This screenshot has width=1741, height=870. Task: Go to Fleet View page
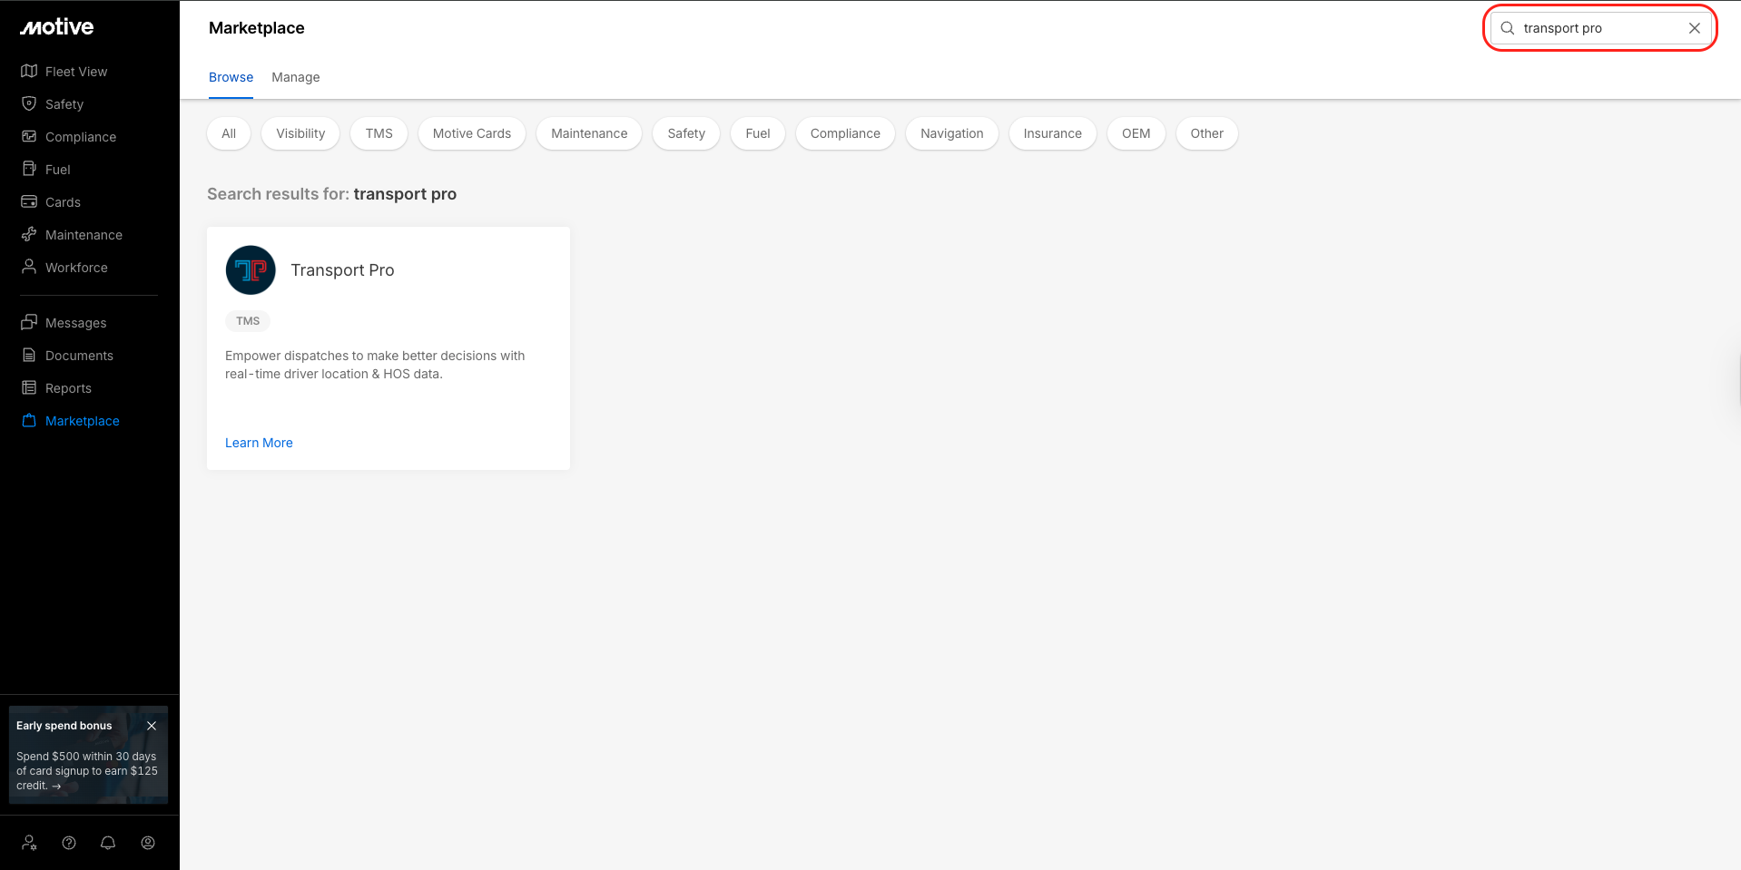coord(76,72)
